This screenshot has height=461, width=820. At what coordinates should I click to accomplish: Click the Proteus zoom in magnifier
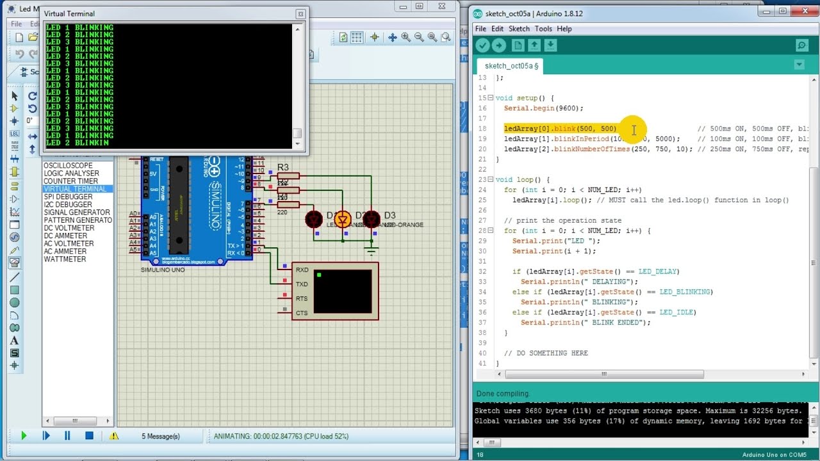click(x=406, y=38)
